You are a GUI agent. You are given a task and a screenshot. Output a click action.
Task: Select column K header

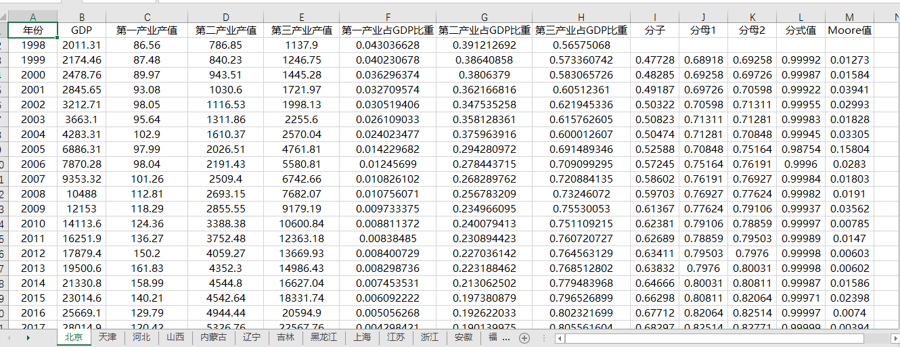tap(752, 17)
